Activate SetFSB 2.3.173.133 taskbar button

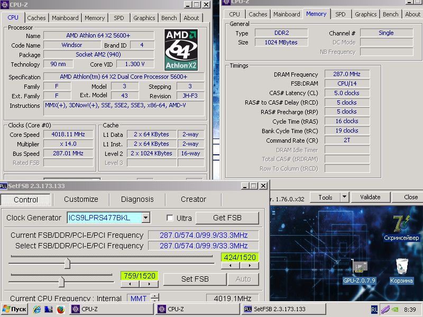[283, 309]
